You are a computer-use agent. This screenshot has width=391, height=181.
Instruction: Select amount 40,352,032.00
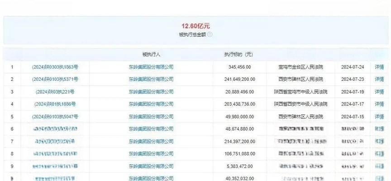240,178
